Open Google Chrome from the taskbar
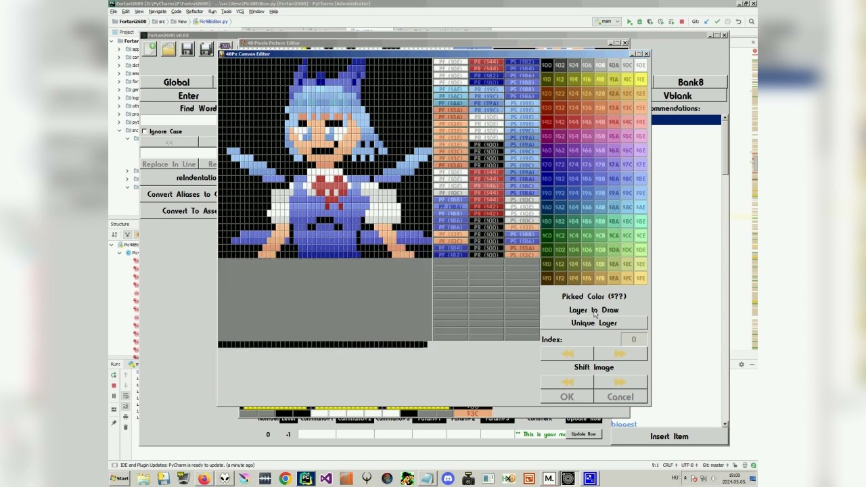This screenshot has height=487, width=866. click(285, 479)
